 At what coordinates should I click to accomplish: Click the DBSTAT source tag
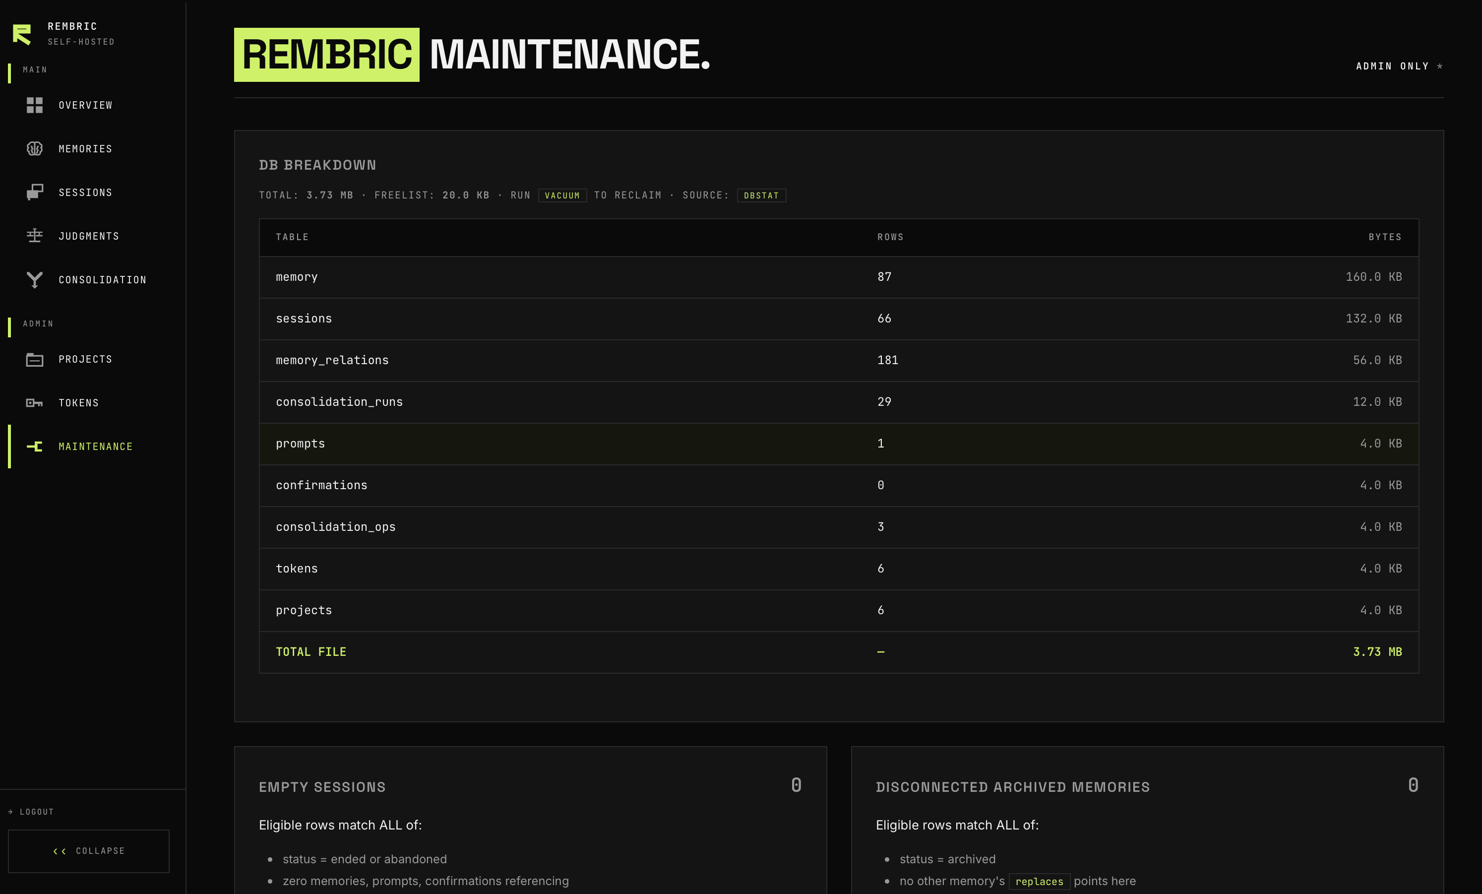click(761, 195)
